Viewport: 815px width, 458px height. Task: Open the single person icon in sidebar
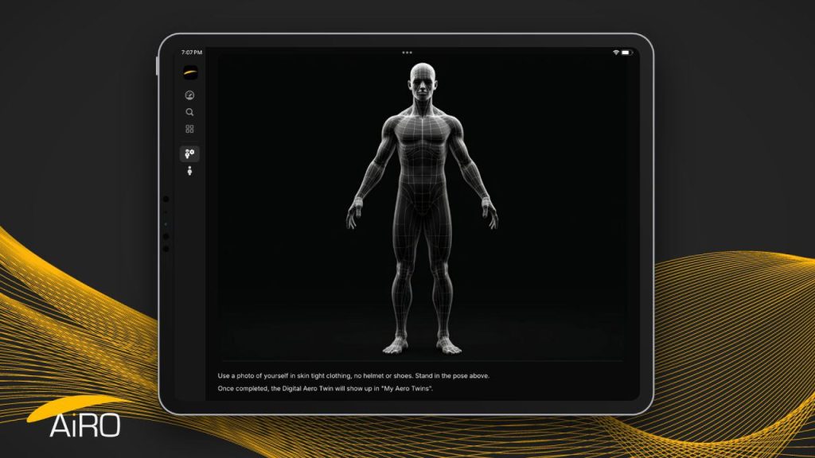pyautogui.click(x=189, y=171)
